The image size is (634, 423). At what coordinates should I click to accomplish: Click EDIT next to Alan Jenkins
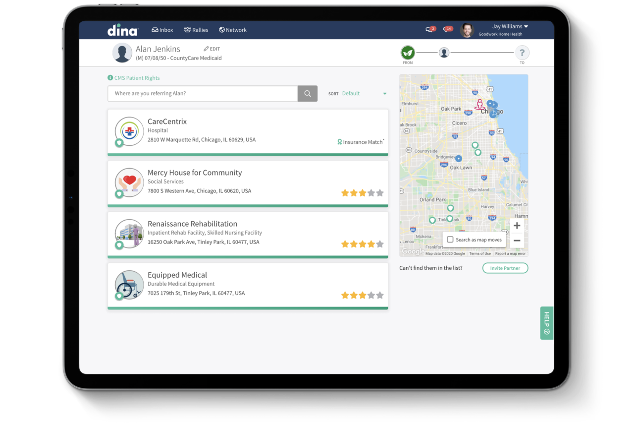coord(211,49)
